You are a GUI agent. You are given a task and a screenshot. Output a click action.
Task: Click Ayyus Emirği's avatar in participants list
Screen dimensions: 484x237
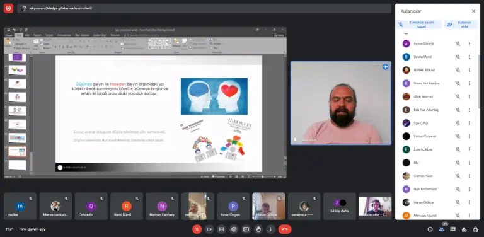pyautogui.click(x=406, y=43)
